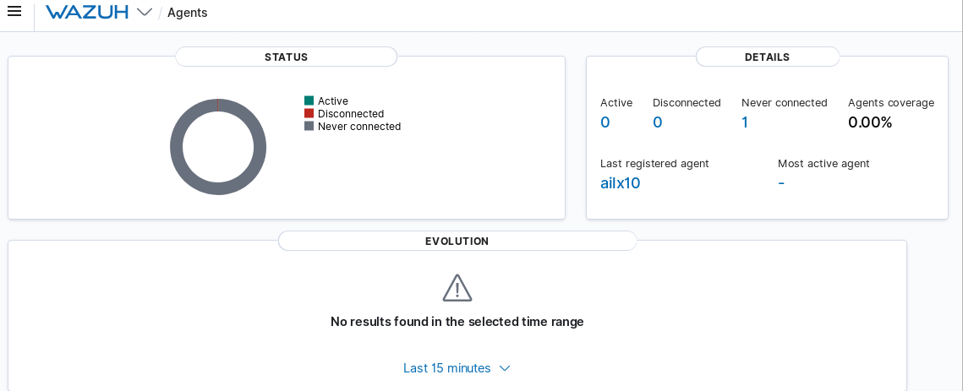Viewport: 963px width, 391px height.
Task: Open last registered agent ailx10
Action: (x=620, y=183)
